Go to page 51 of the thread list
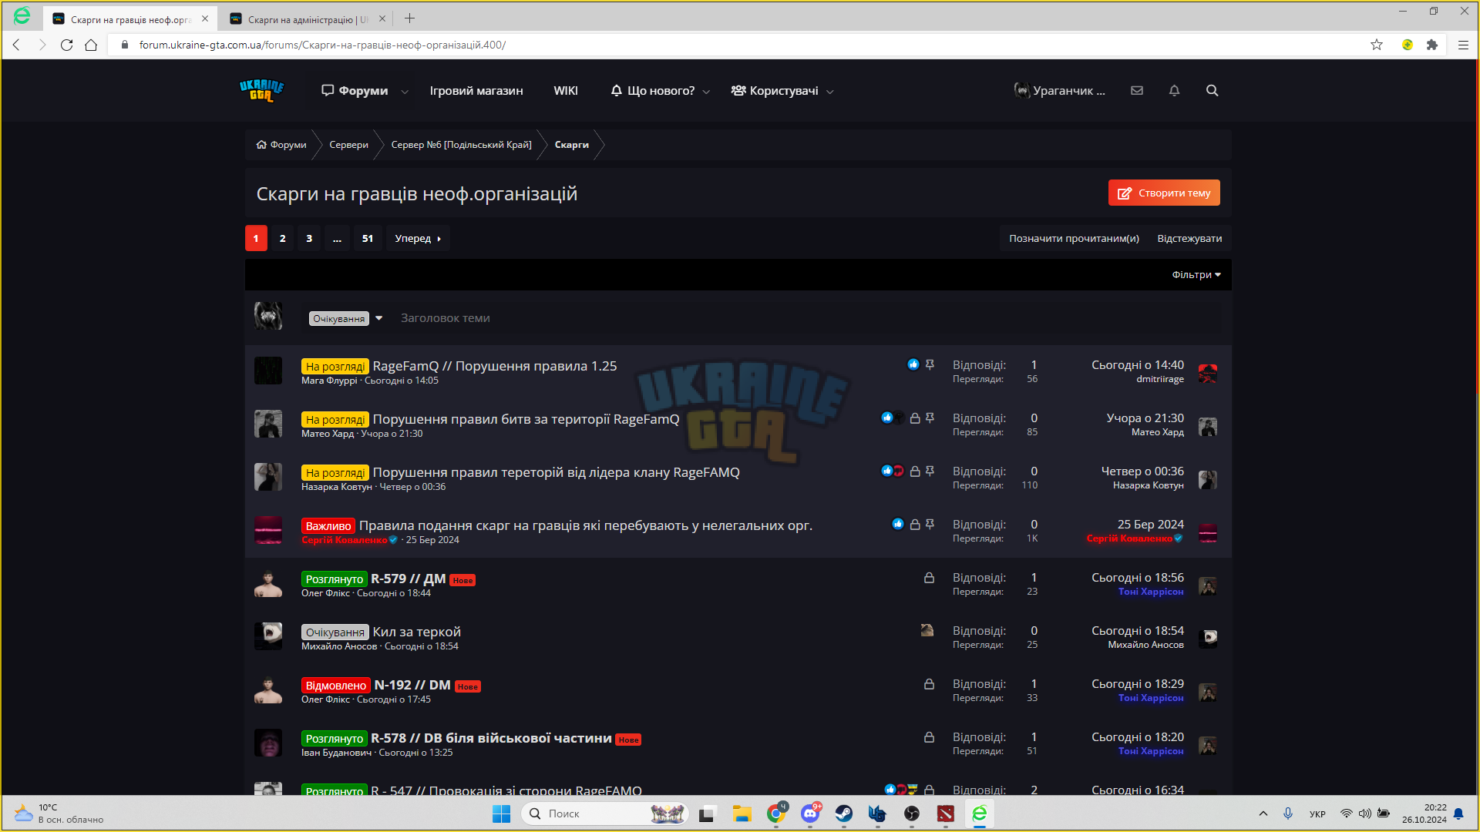Screen dimensions: 1480x832 [x=368, y=238]
